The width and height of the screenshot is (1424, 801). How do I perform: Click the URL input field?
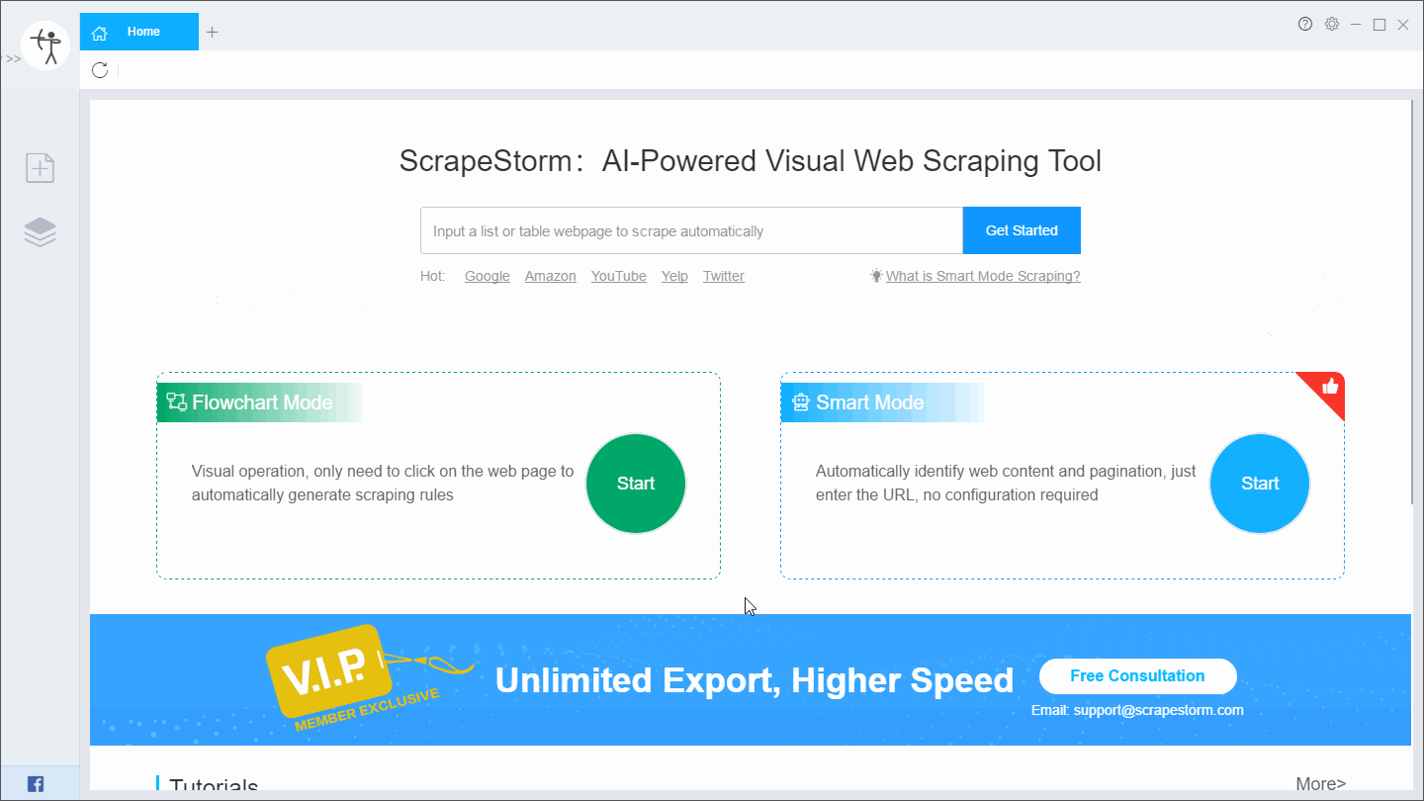pos(691,230)
